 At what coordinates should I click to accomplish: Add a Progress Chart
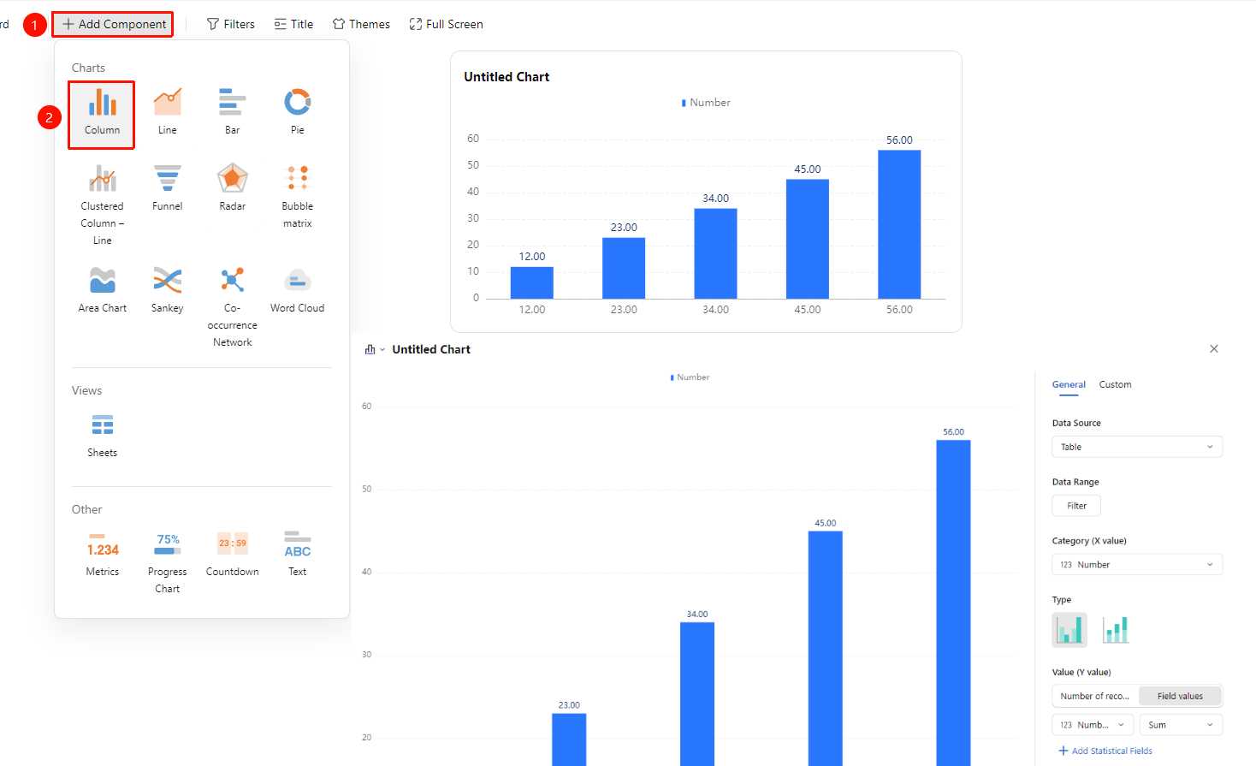click(168, 562)
